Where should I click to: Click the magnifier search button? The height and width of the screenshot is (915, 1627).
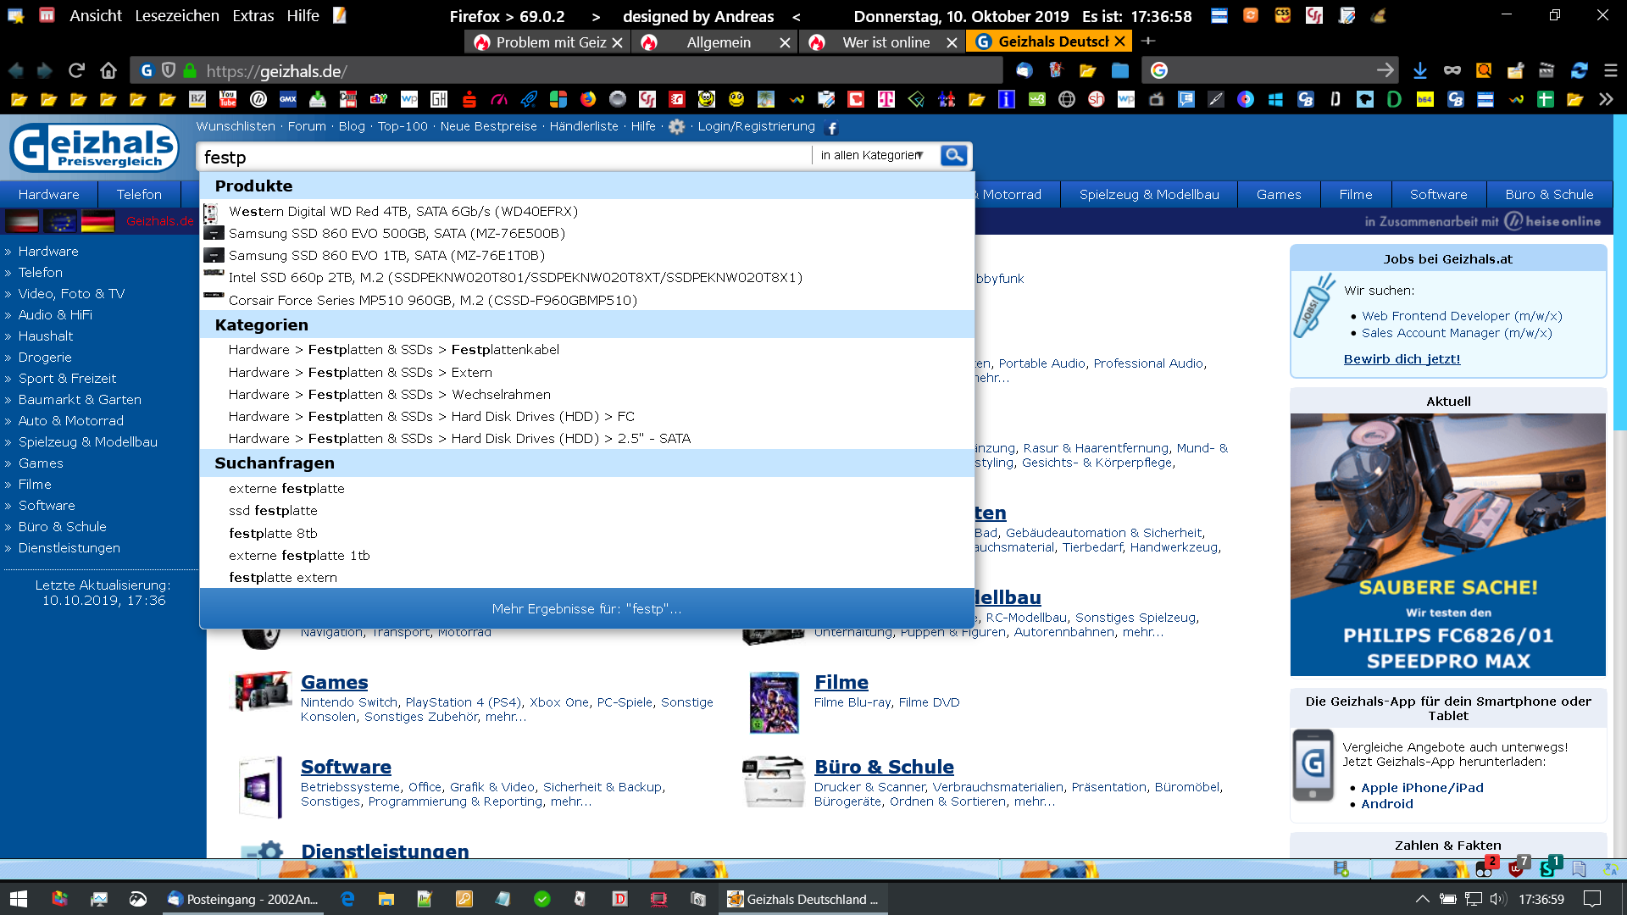pyautogui.click(x=954, y=156)
